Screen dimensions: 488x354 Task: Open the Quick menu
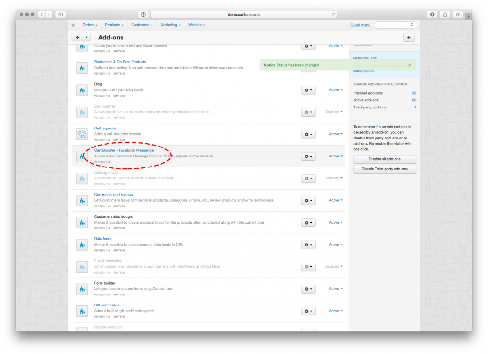[360, 25]
